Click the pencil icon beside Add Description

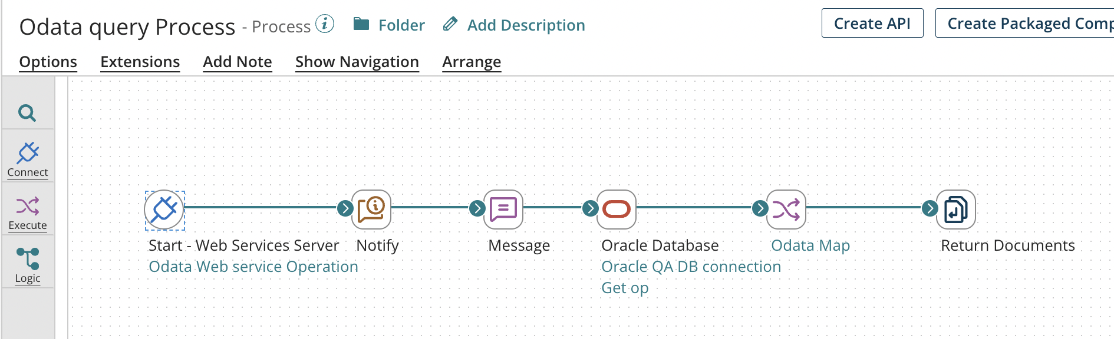tap(450, 25)
